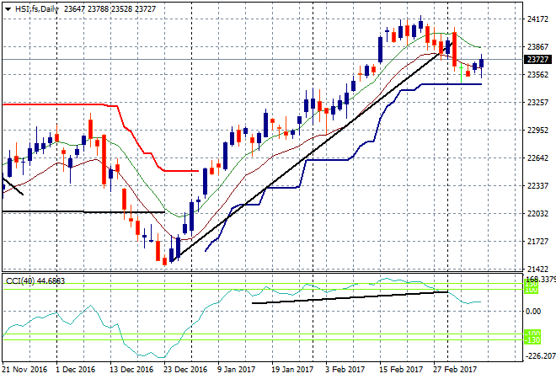Click the 23562 price axis label
The image size is (556, 379).
point(537,74)
